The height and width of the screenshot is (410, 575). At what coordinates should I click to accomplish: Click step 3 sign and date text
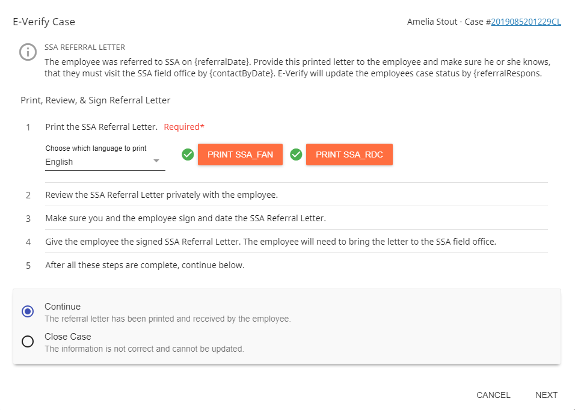pos(186,218)
